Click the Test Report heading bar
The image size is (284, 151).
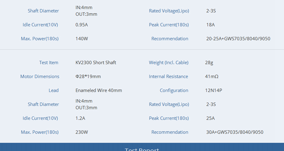tap(142, 148)
